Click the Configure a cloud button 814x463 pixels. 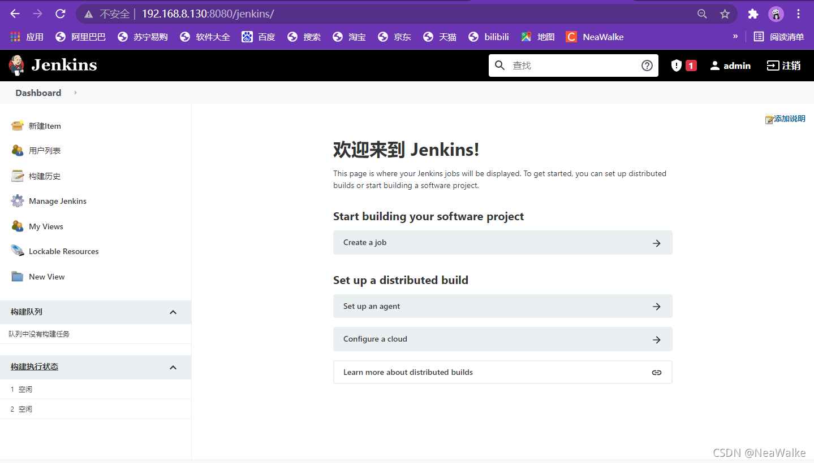[x=502, y=339]
